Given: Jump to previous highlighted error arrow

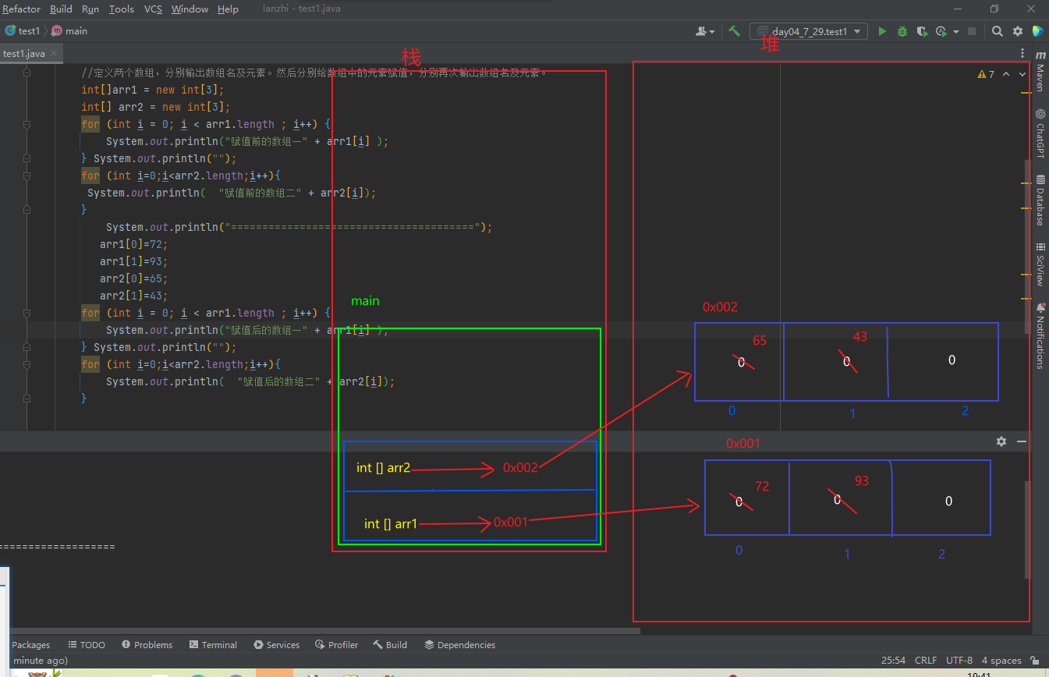Looking at the screenshot, I should tap(1006, 74).
